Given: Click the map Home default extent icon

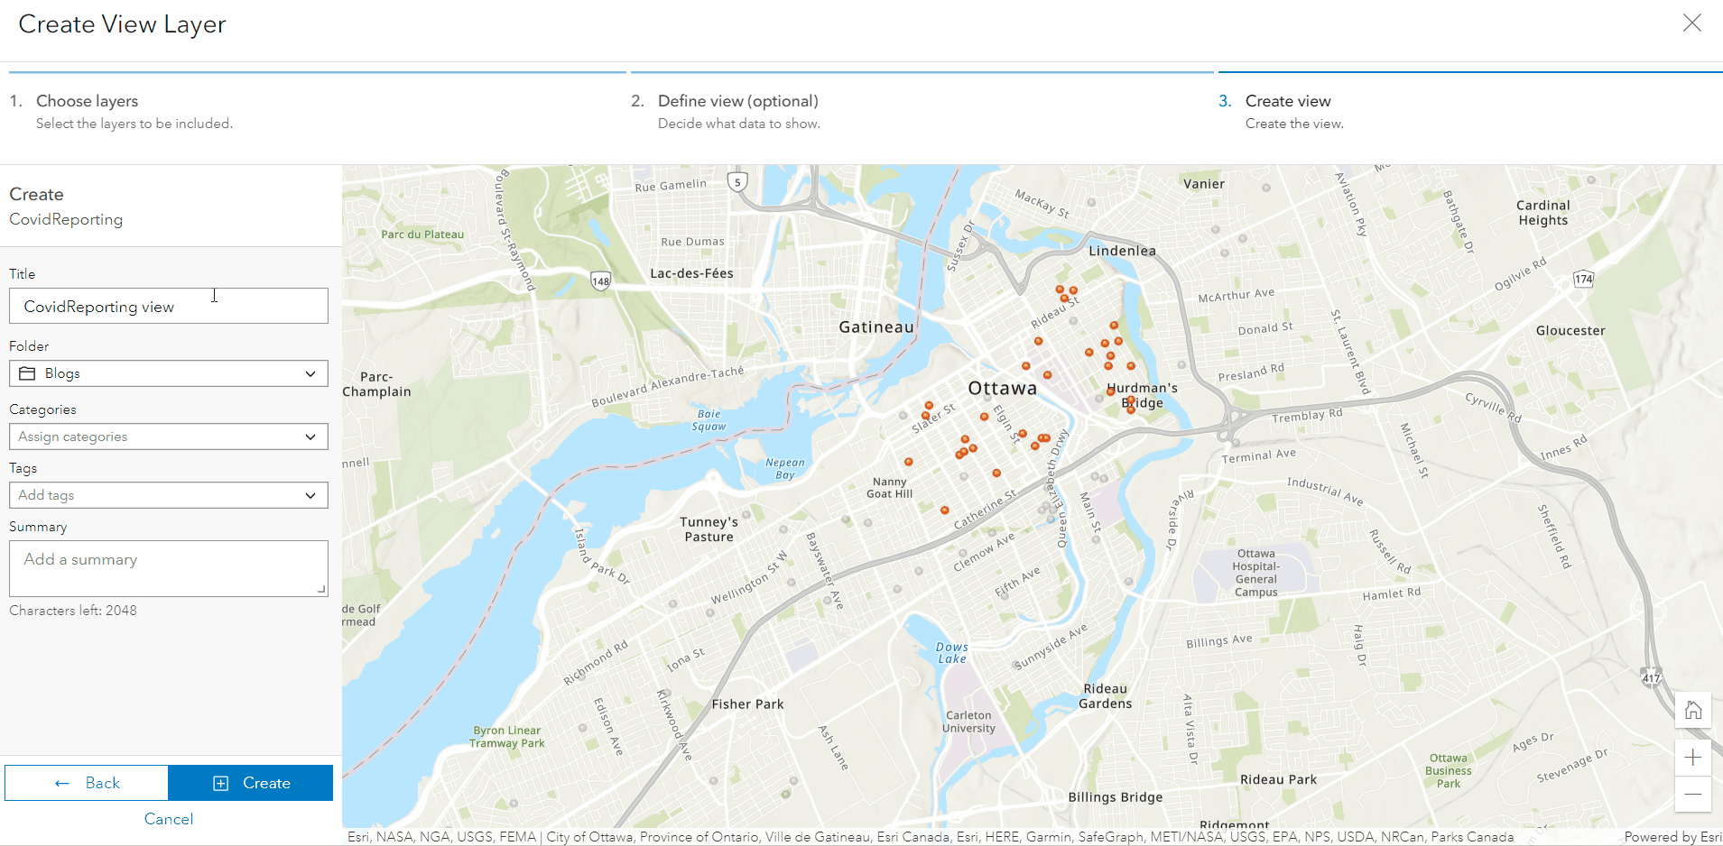Looking at the screenshot, I should (1693, 710).
